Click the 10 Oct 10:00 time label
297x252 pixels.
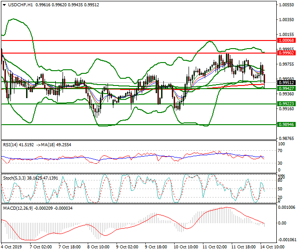185,247
